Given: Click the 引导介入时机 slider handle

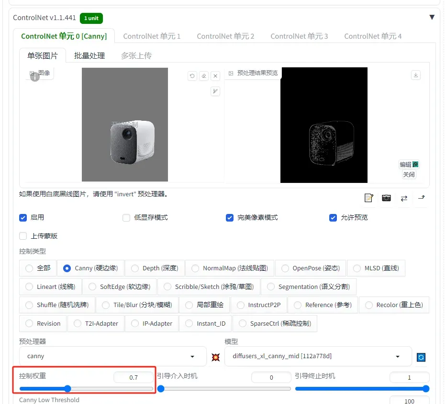Looking at the screenshot, I should [161, 389].
